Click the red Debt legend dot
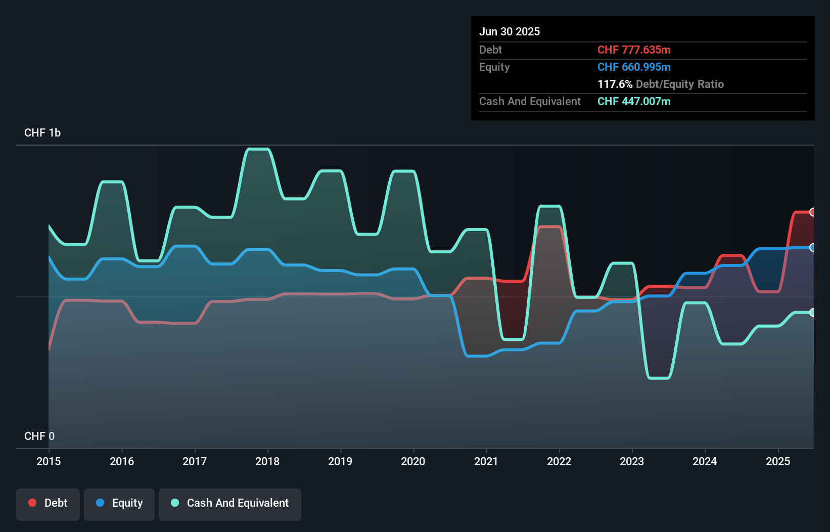The image size is (830, 532). pyautogui.click(x=32, y=502)
